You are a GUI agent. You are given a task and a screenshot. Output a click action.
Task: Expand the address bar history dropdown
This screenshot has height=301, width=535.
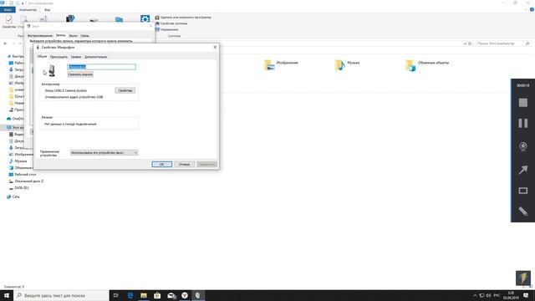(465, 43)
